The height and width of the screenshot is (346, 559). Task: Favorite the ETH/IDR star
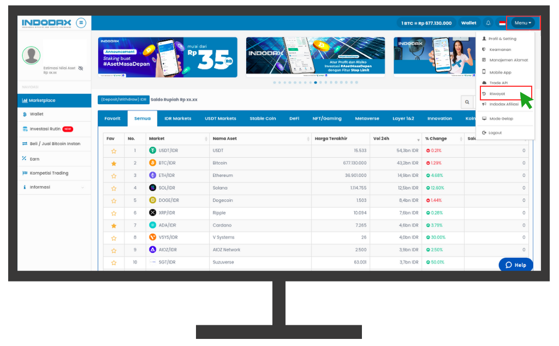pos(114,176)
